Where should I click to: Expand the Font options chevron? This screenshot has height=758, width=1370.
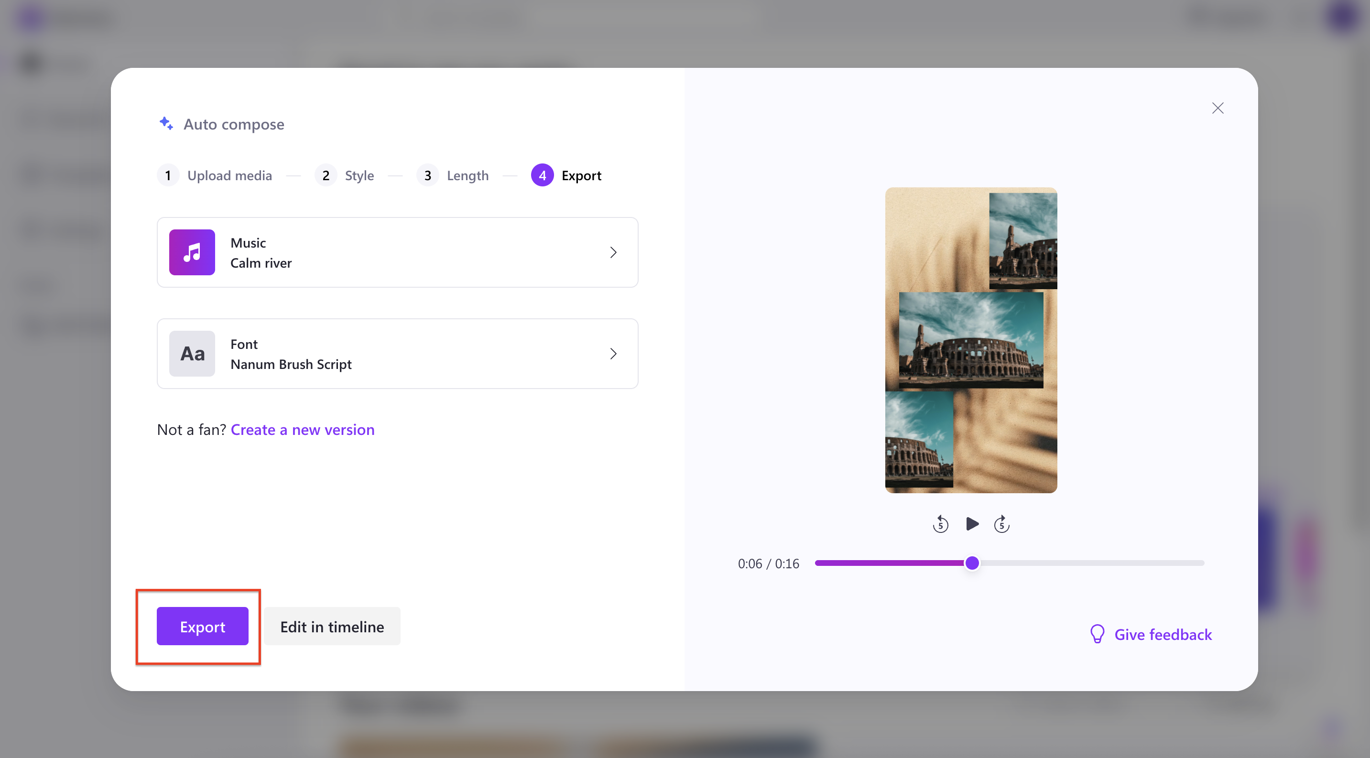(x=613, y=354)
